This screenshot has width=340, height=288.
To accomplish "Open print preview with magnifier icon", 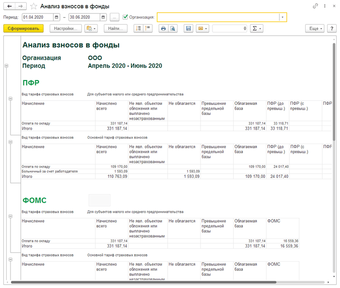I will [x=173, y=29].
